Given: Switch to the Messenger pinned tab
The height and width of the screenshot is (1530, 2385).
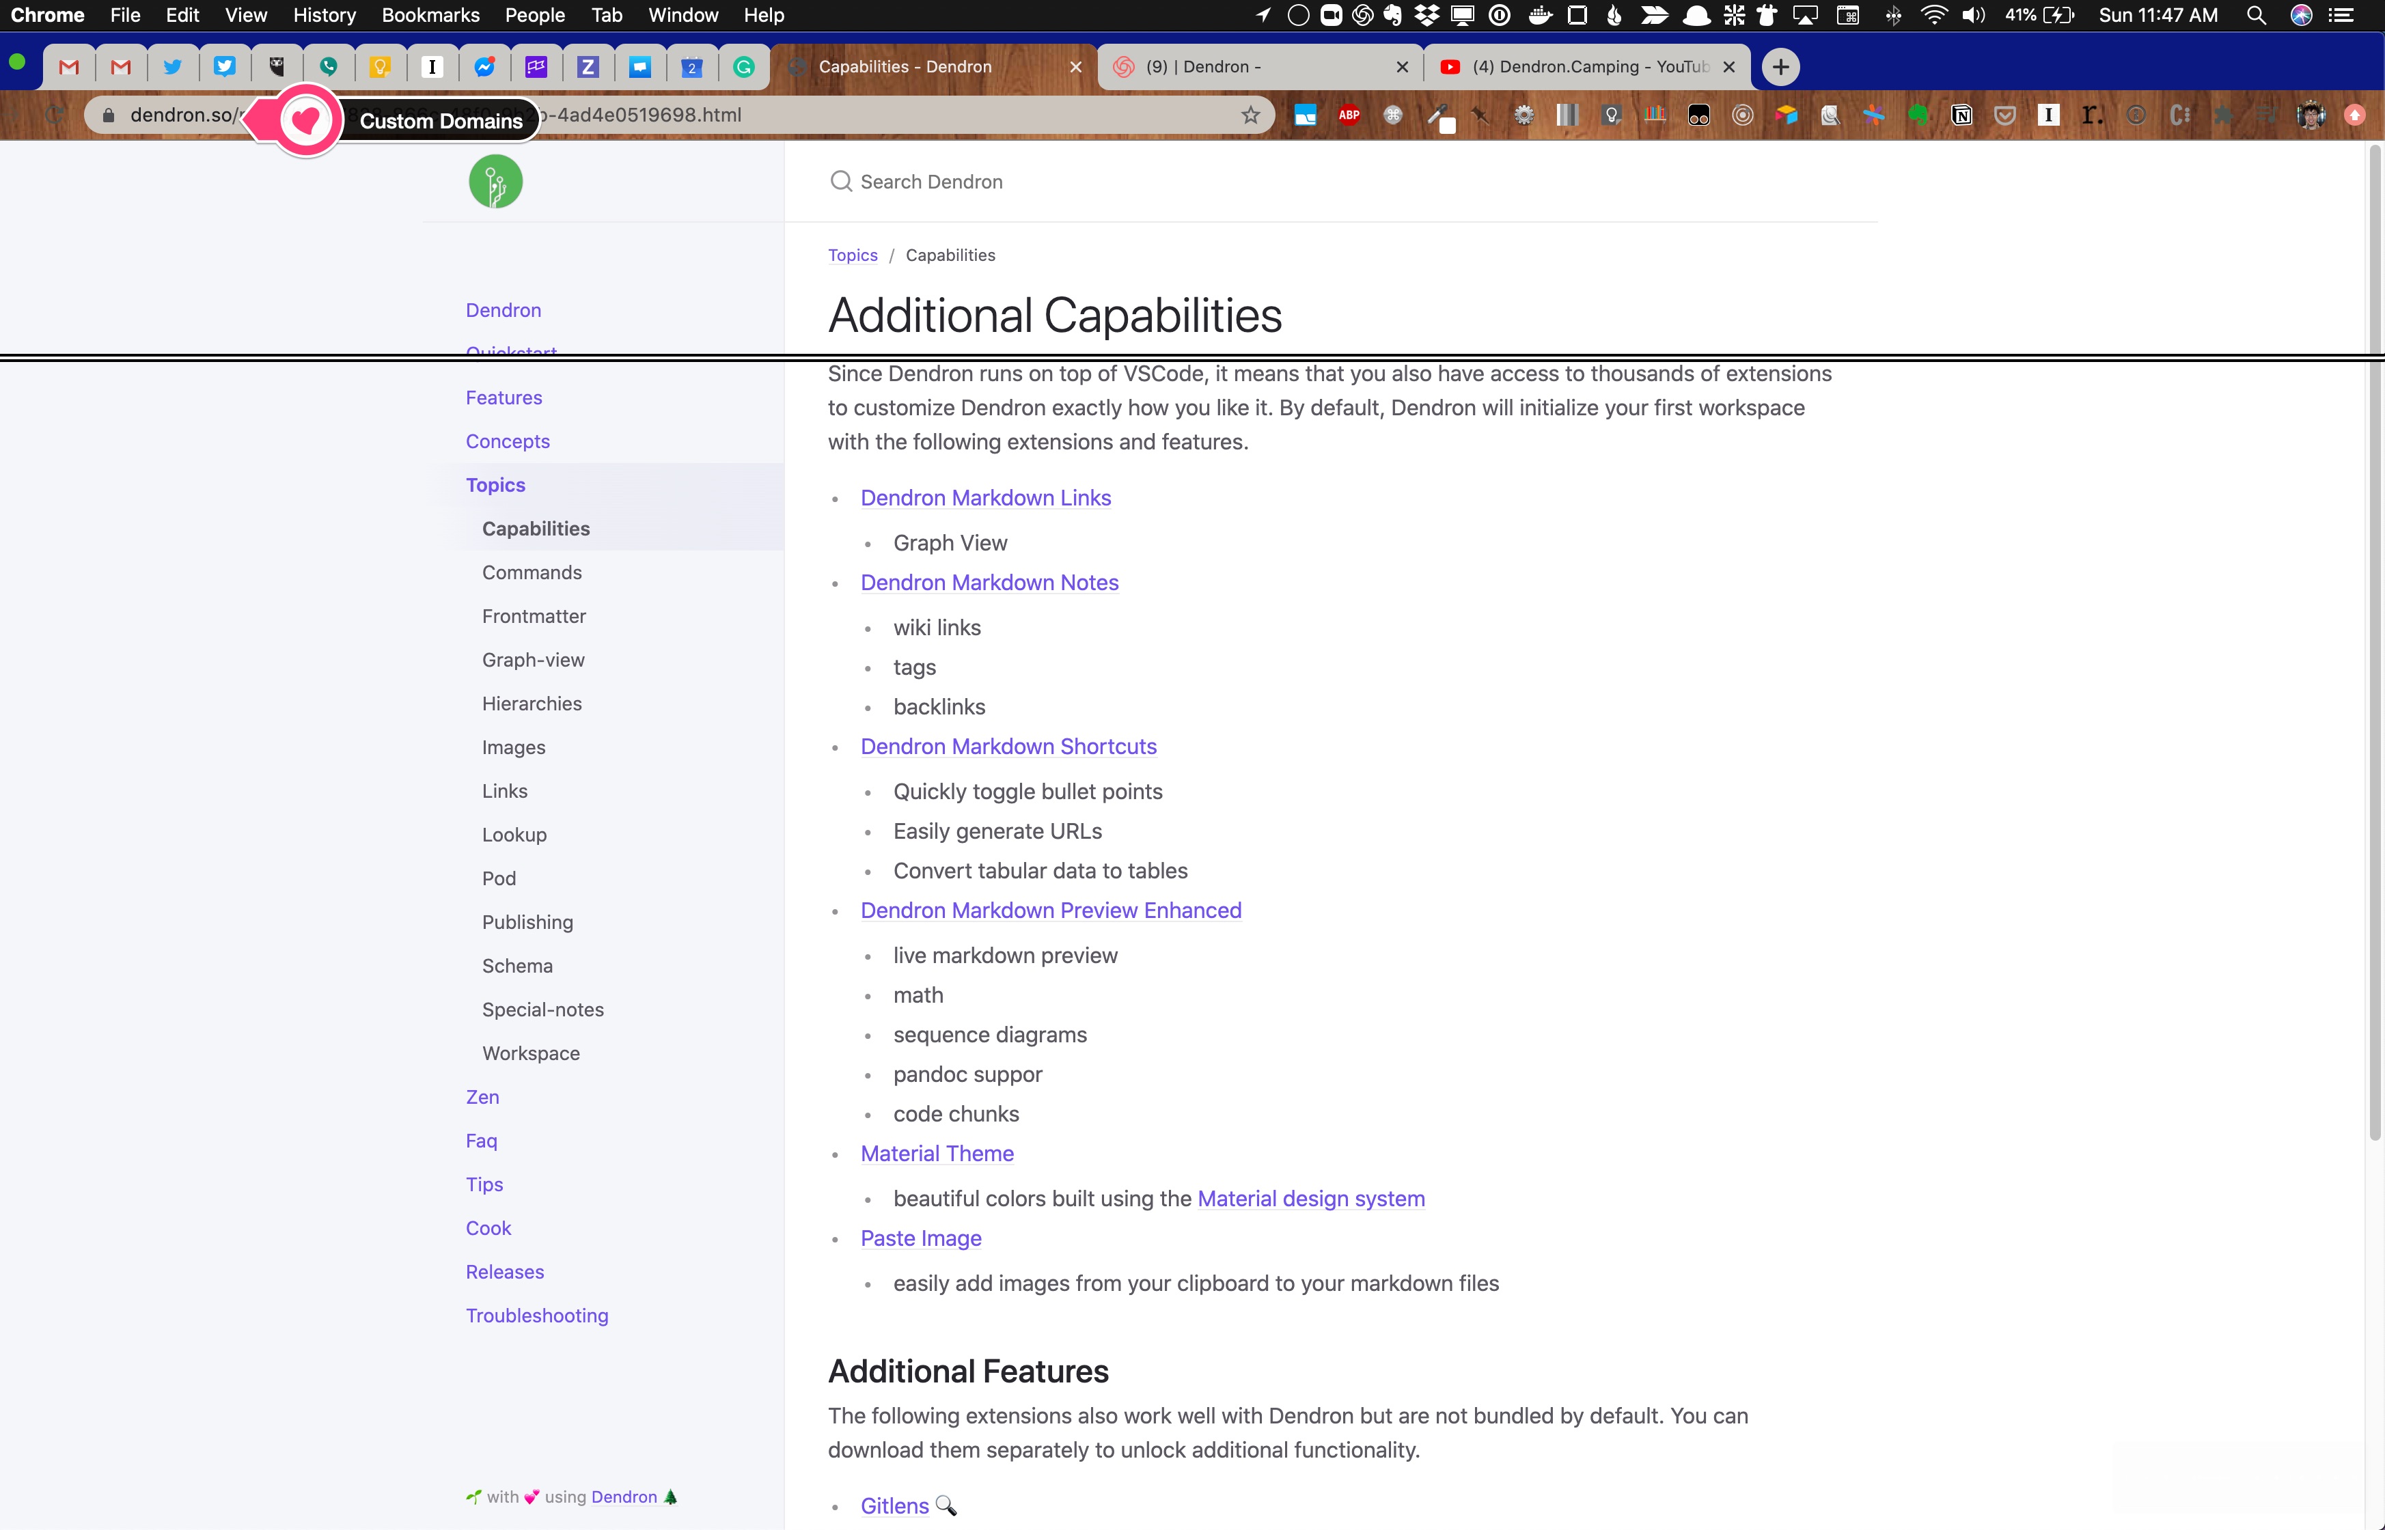Looking at the screenshot, I should pos(484,68).
